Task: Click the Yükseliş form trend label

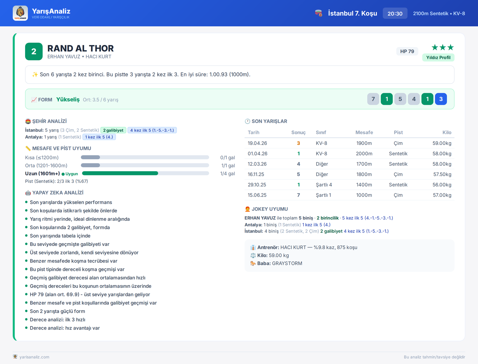Action: [68, 99]
